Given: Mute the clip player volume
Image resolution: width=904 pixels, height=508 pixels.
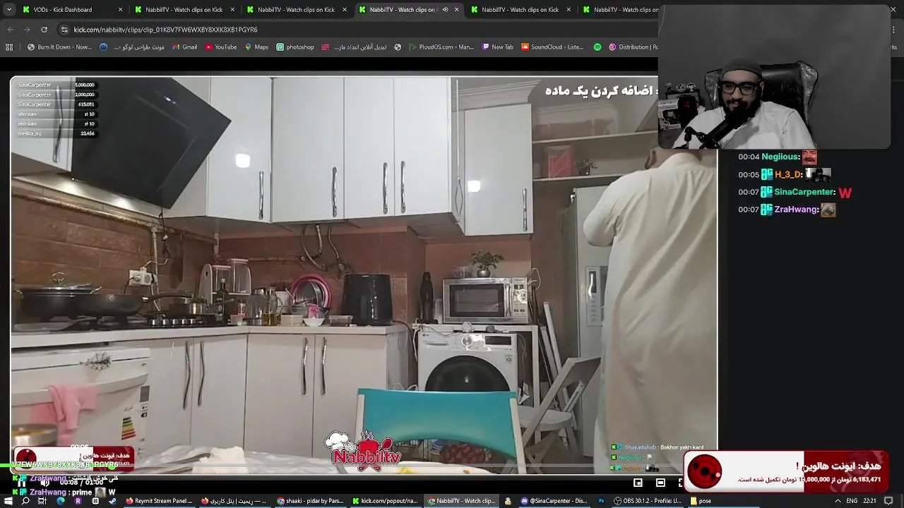Looking at the screenshot, I should 44,483.
